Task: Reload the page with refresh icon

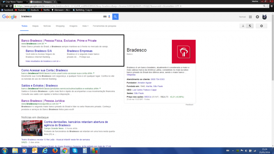Action: [11, 6]
